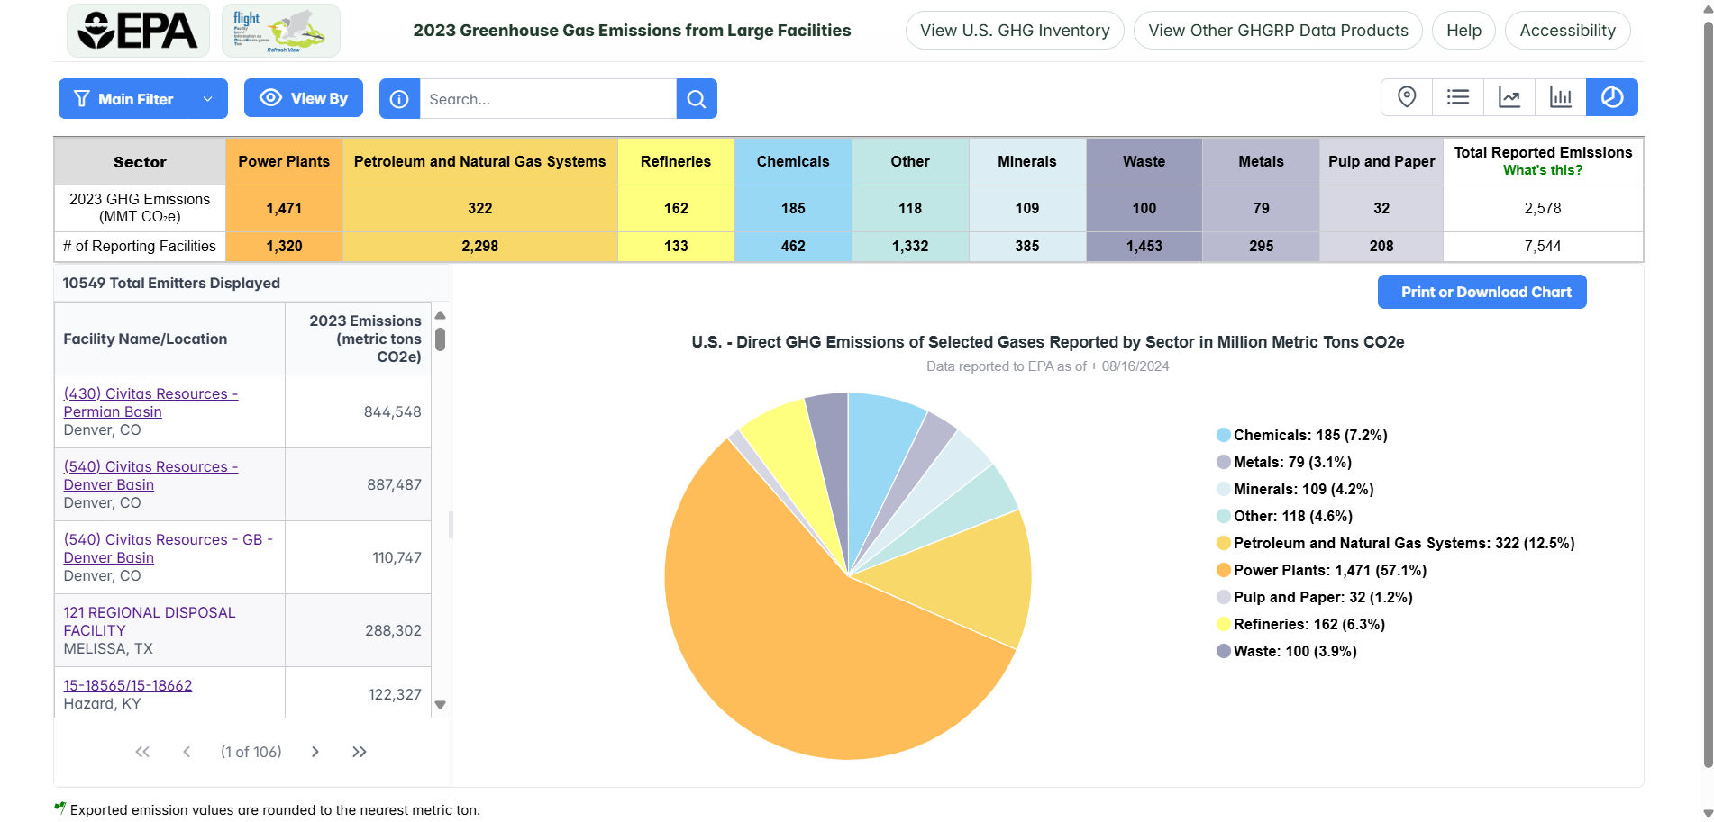
Task: Click Print or Download Chart
Action: click(x=1482, y=291)
